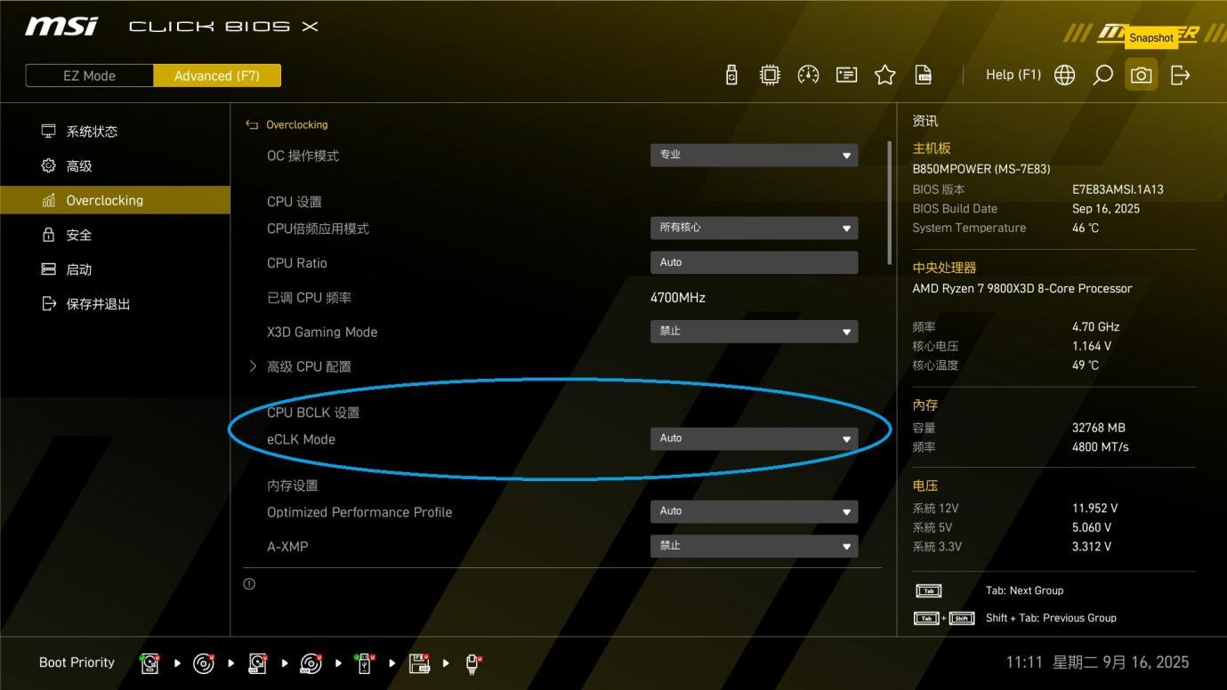Open the CPU倍频应用模式 dropdown
The width and height of the screenshot is (1227, 690).
coord(754,228)
